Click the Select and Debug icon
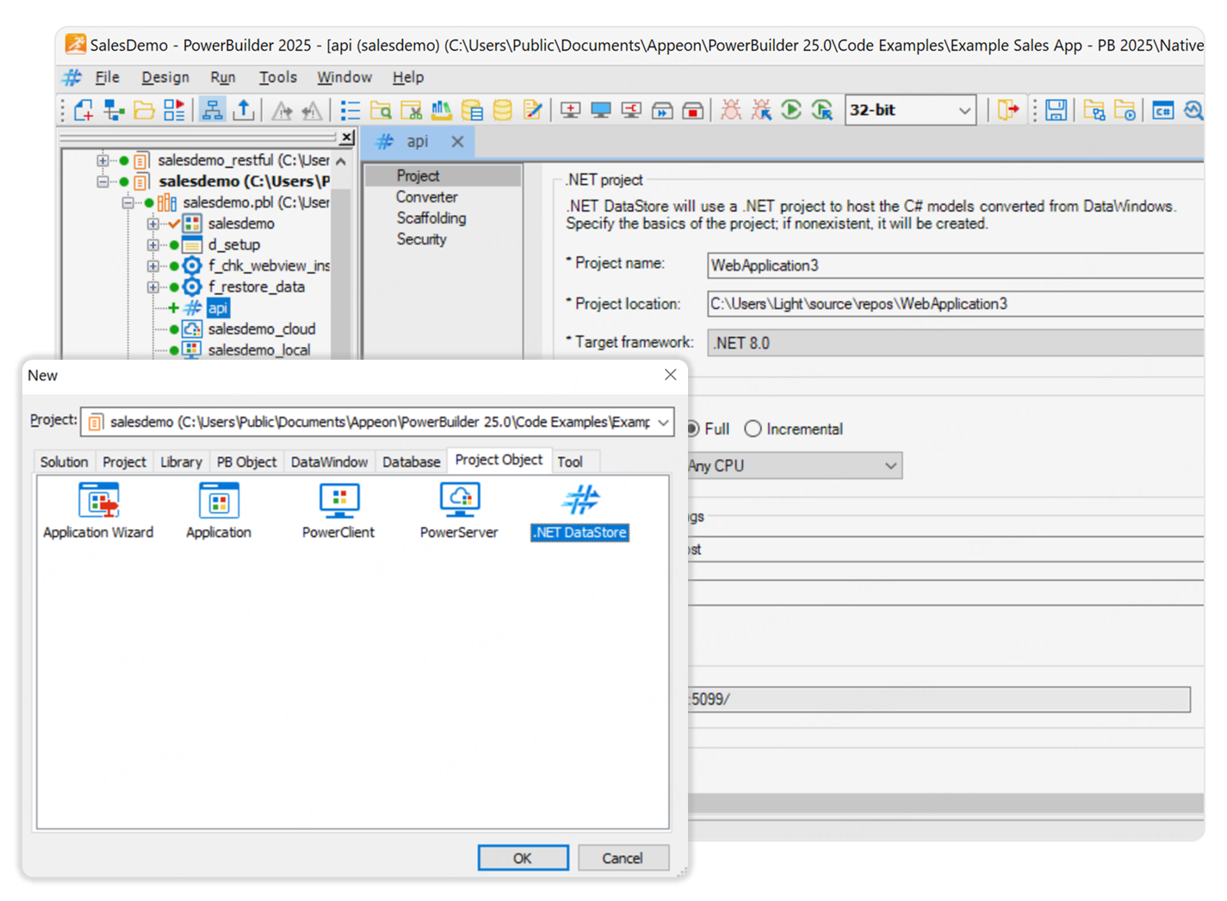Screen dimensions: 1227x901 coord(761,110)
